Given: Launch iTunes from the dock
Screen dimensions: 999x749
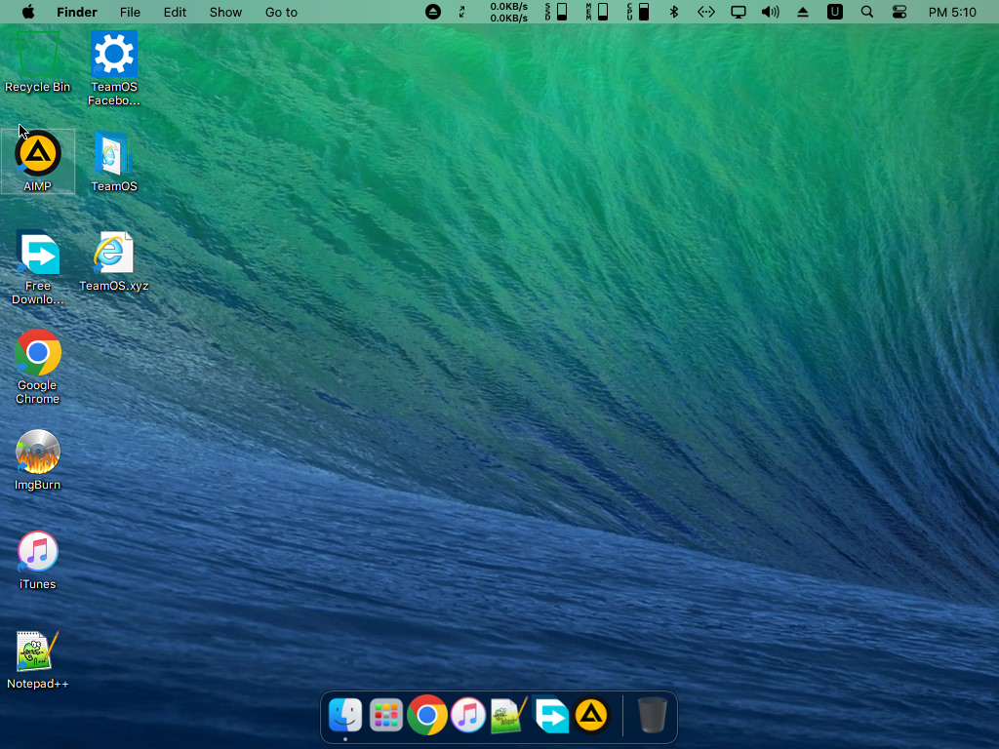Looking at the screenshot, I should pyautogui.click(x=468, y=715).
